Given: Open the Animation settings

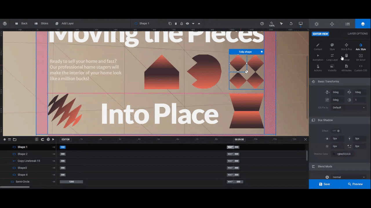Looking at the screenshot, I should point(318,57).
